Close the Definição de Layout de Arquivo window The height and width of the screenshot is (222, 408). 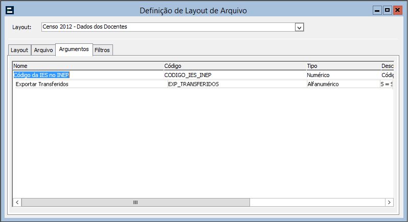[x=398, y=10]
